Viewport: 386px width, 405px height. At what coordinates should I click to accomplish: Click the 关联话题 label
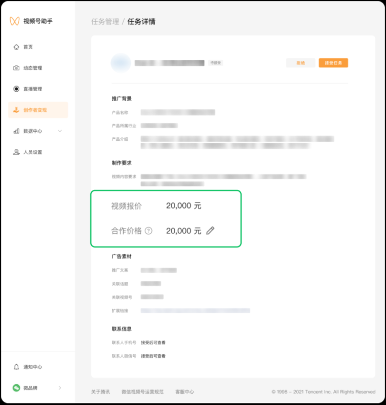120,284
